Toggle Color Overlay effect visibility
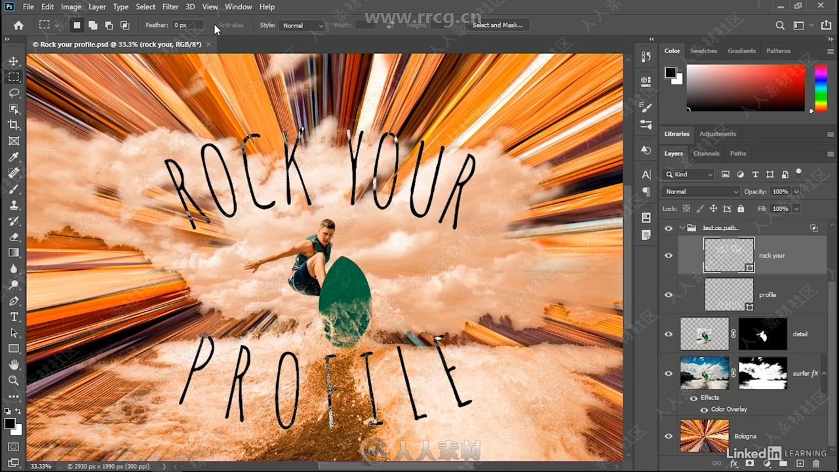The width and height of the screenshot is (839, 472). click(704, 409)
